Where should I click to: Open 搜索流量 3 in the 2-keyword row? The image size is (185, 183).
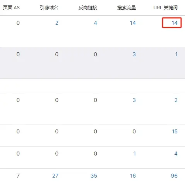click(x=134, y=100)
